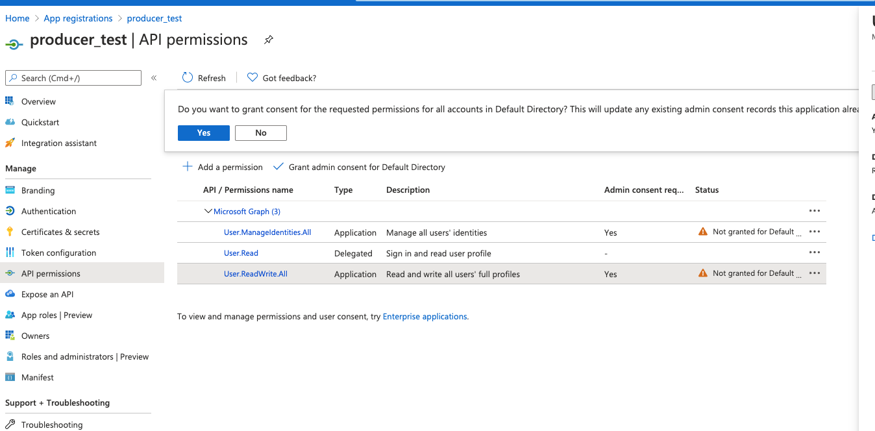The height and width of the screenshot is (431, 875).
Task: Click the Overview grid icon in the sidebar
Action: tap(10, 101)
